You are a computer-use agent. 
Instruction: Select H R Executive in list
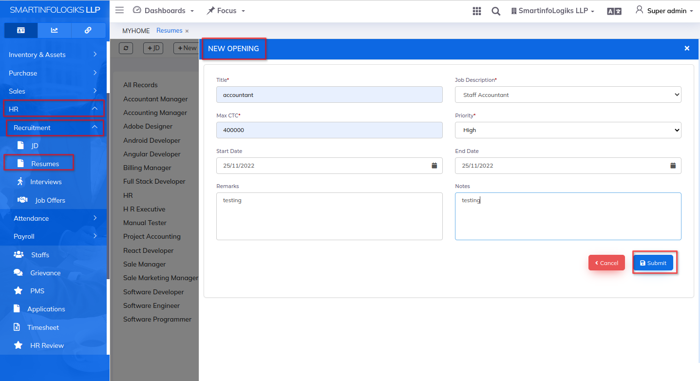pos(144,209)
